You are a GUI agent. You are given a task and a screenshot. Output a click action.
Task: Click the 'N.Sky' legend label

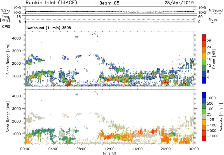[x=5, y=10]
